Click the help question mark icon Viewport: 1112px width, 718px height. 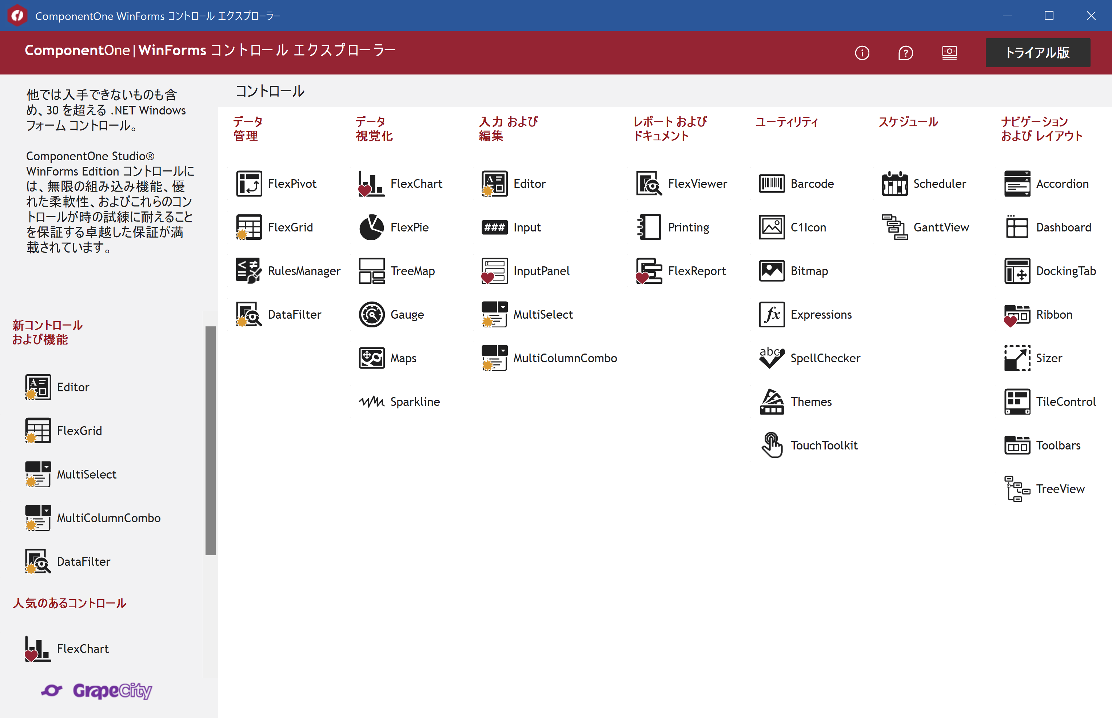905,53
